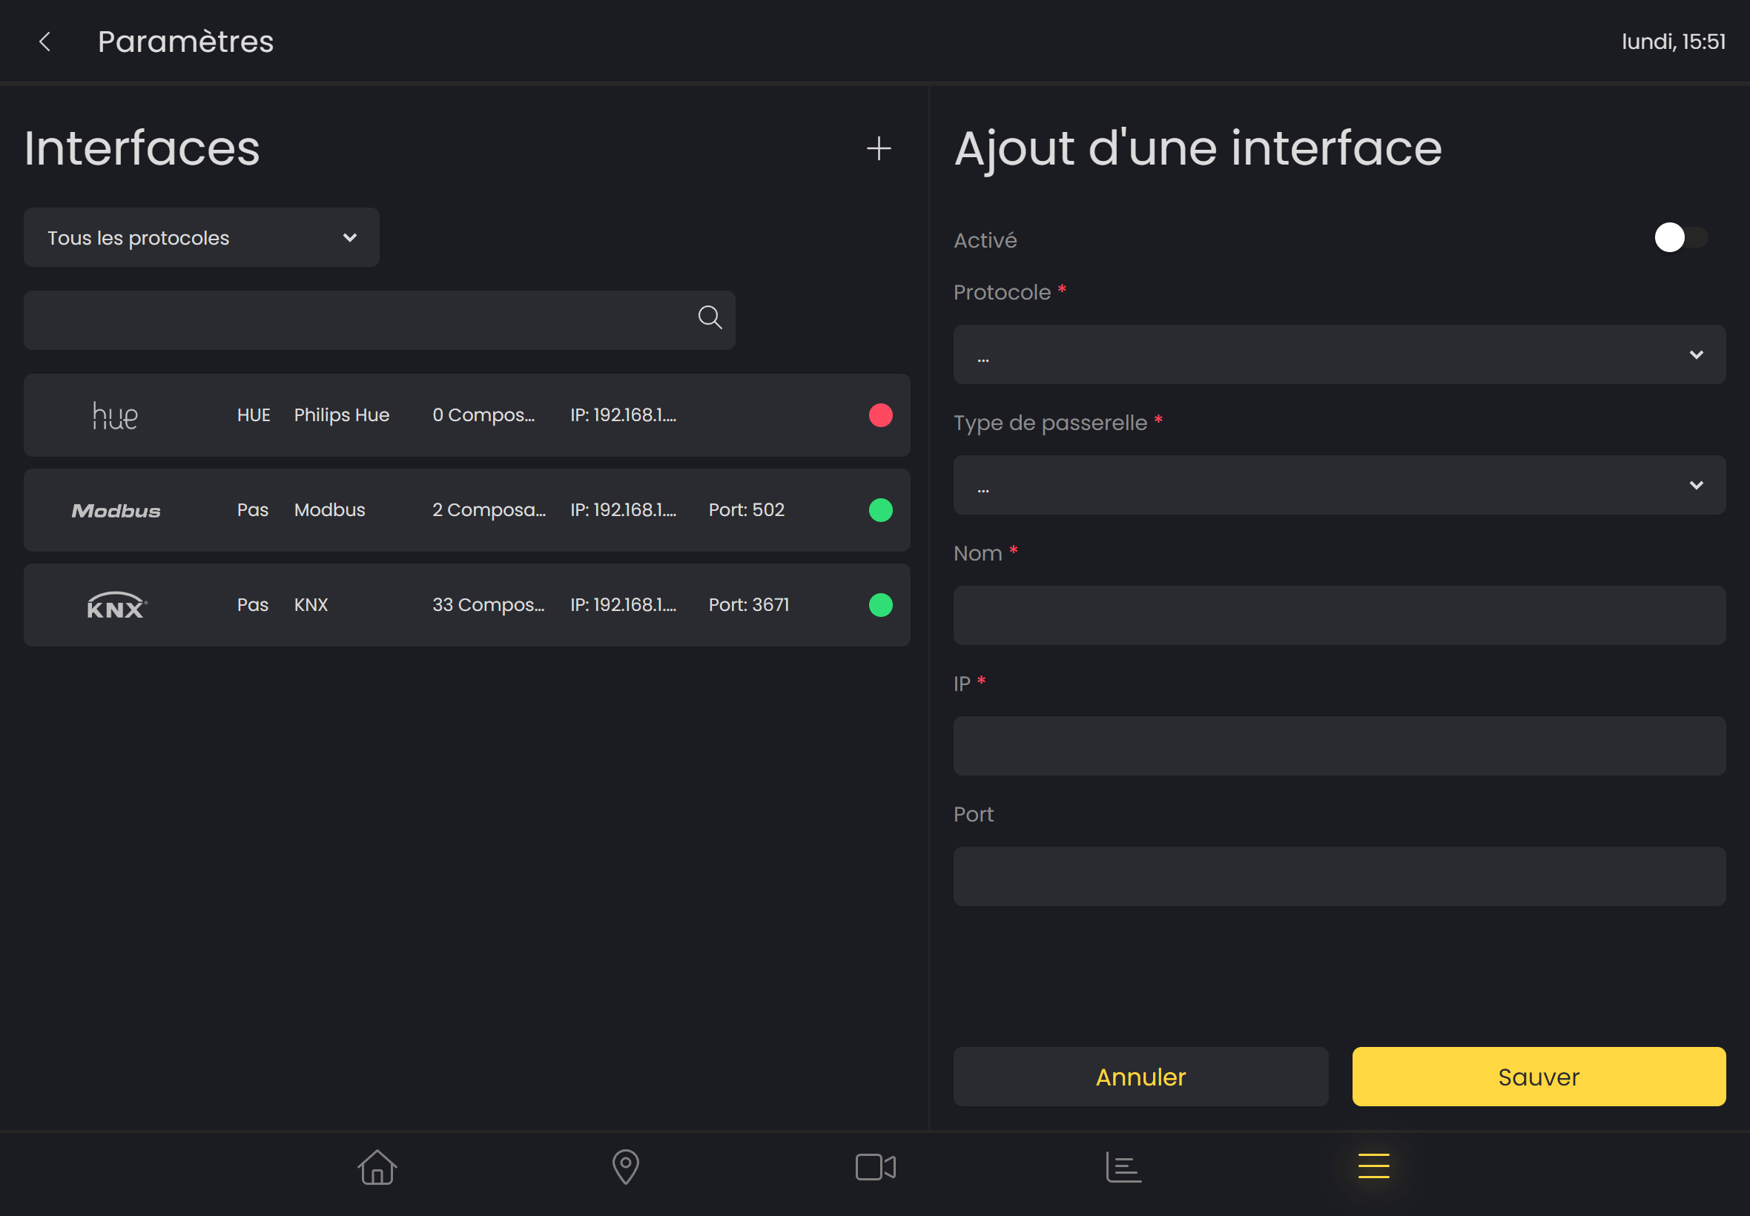1750x1216 pixels.
Task: Open the hamburger menu tab
Action: click(x=1373, y=1166)
